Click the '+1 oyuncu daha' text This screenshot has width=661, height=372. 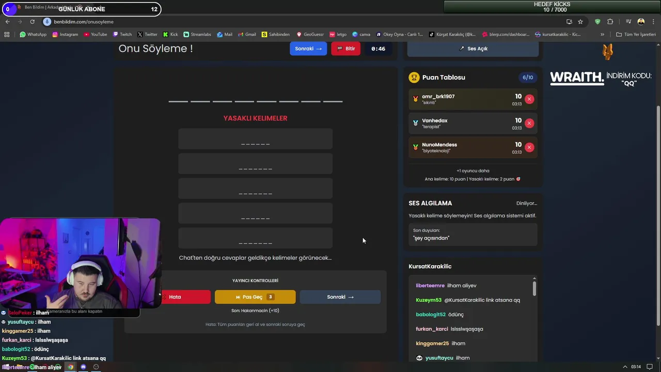473,171
